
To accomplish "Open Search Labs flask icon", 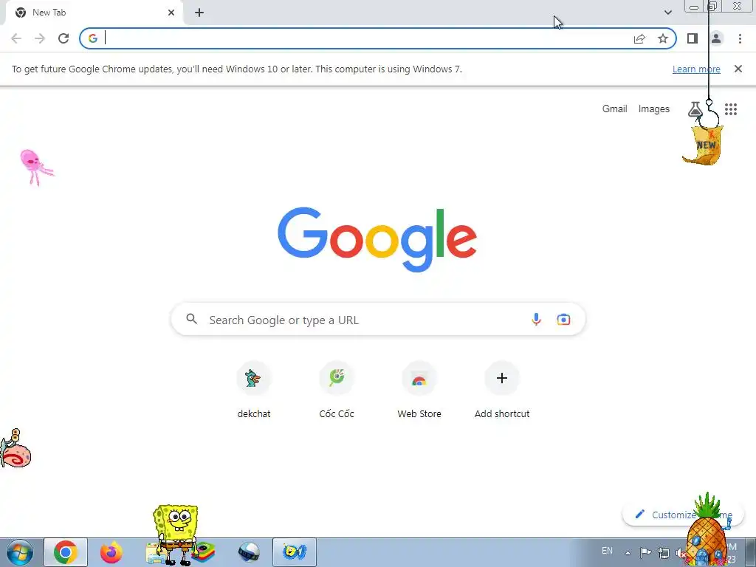I will click(695, 109).
